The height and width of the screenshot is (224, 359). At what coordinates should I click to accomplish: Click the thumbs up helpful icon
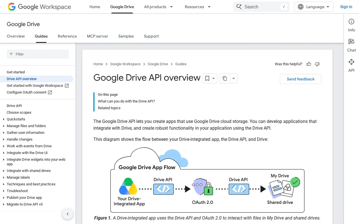click(x=309, y=64)
